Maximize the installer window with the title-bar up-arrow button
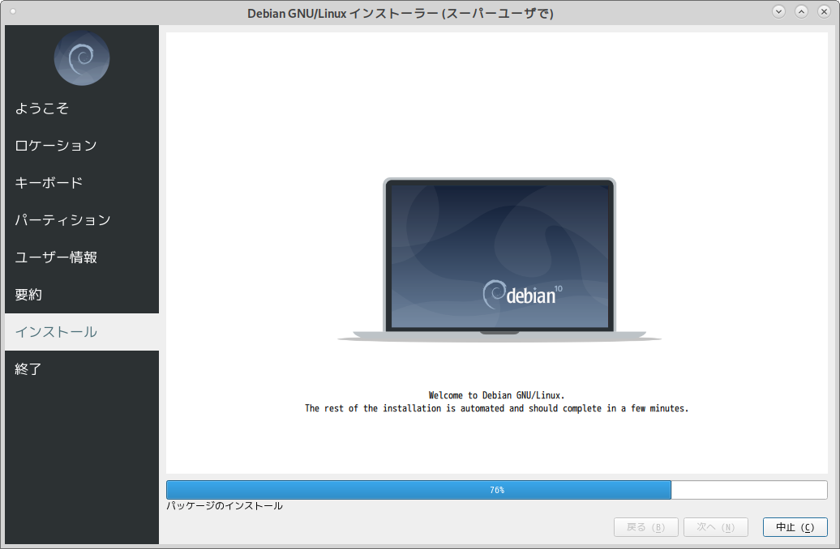This screenshot has height=549, width=840. tap(801, 11)
